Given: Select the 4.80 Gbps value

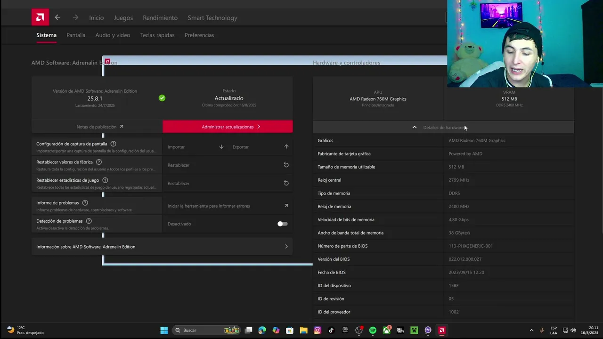Looking at the screenshot, I should (458, 219).
